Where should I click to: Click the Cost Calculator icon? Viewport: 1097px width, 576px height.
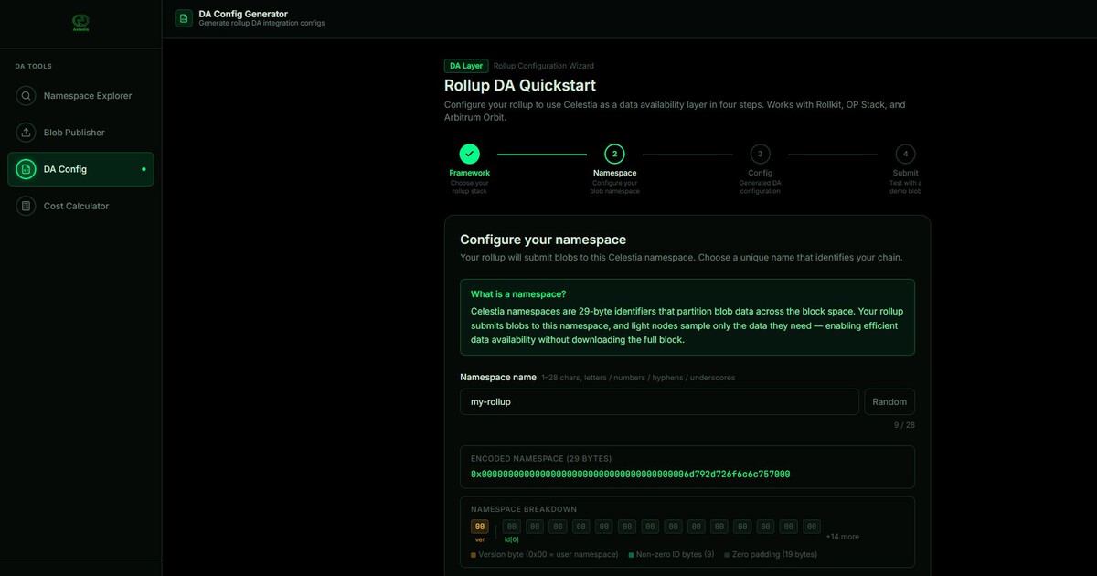(27, 206)
